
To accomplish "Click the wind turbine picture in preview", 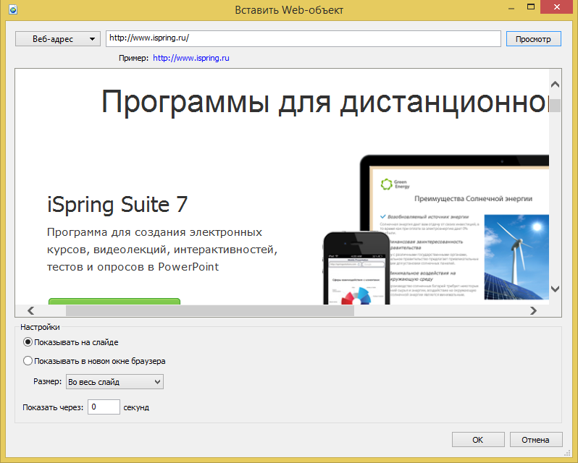I will point(516,258).
